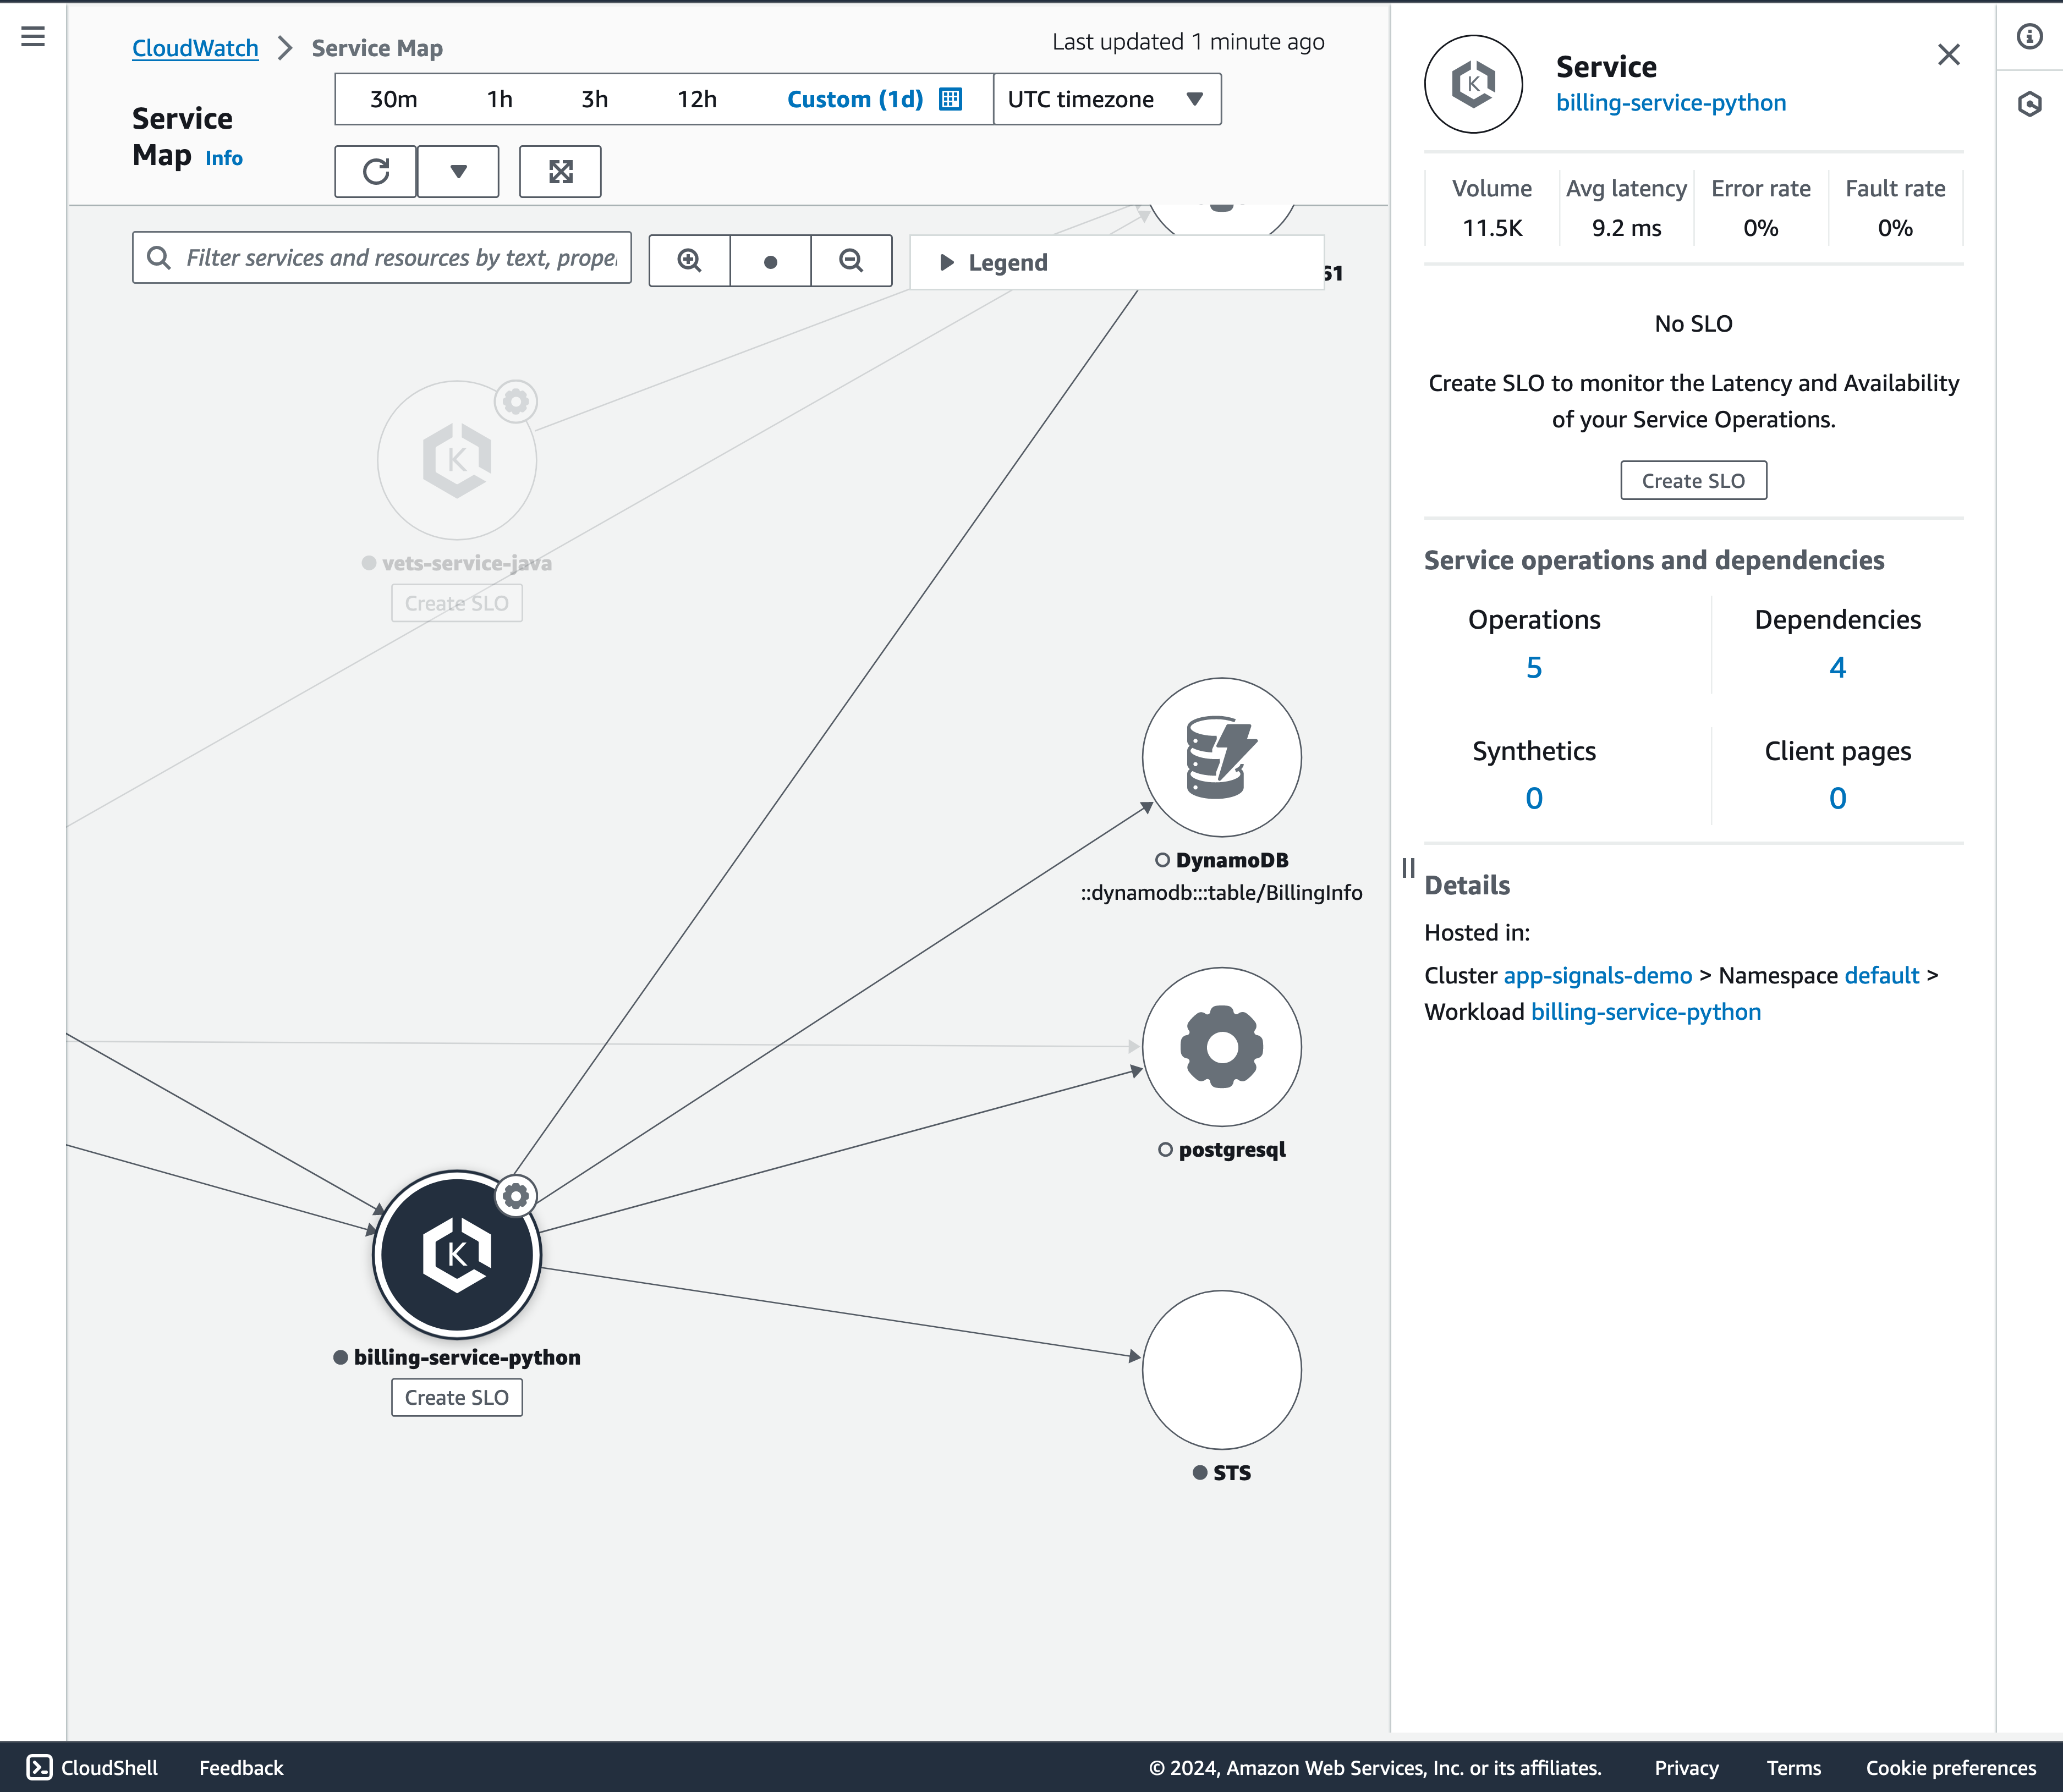Select the postgresql gear node
This screenshot has height=1792, width=2063.
tap(1221, 1046)
